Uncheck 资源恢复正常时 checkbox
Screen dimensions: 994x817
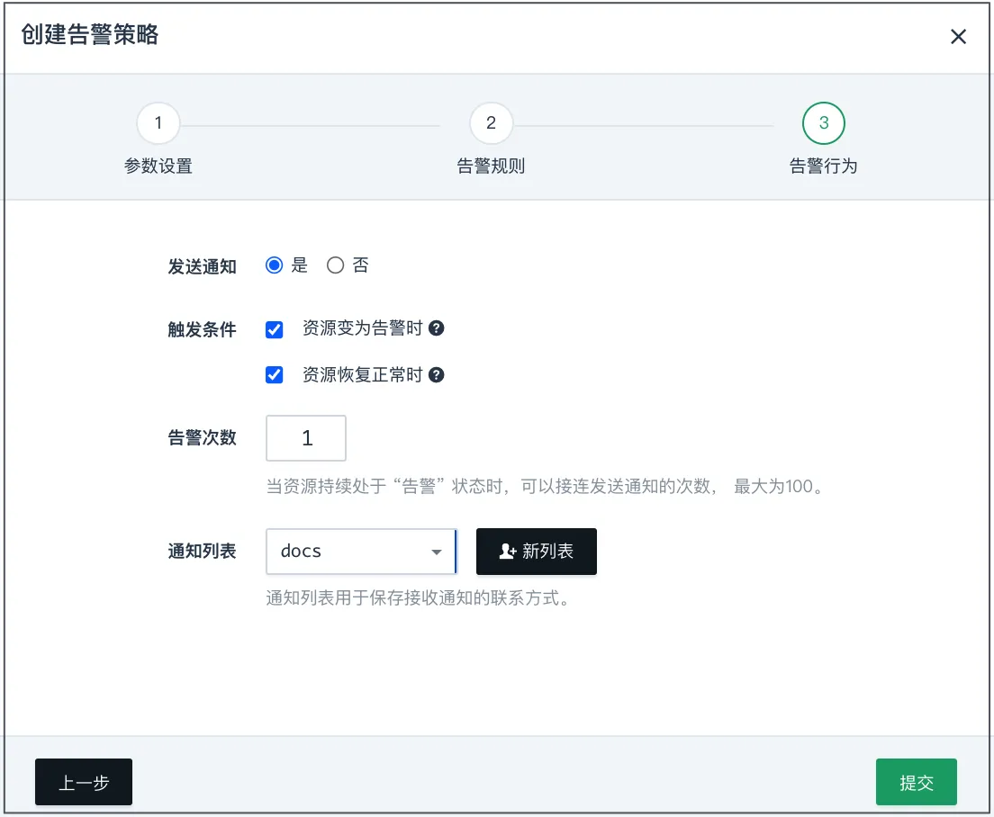coord(274,375)
